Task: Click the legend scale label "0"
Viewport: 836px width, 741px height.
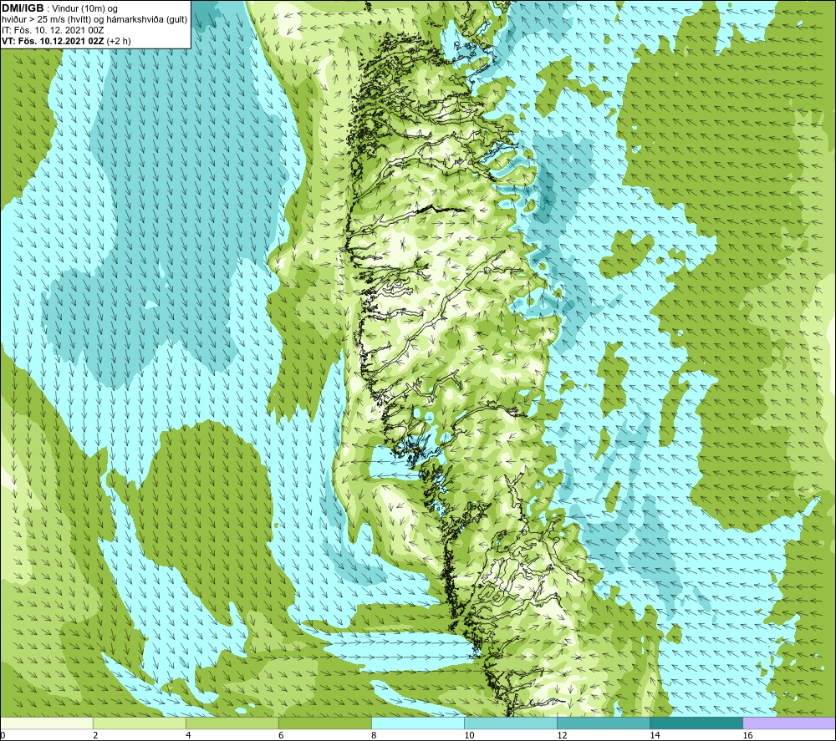Action: (x=3, y=736)
